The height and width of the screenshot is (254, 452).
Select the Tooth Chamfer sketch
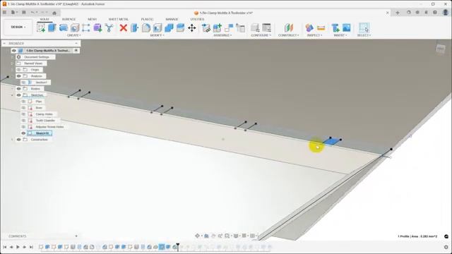click(45, 121)
